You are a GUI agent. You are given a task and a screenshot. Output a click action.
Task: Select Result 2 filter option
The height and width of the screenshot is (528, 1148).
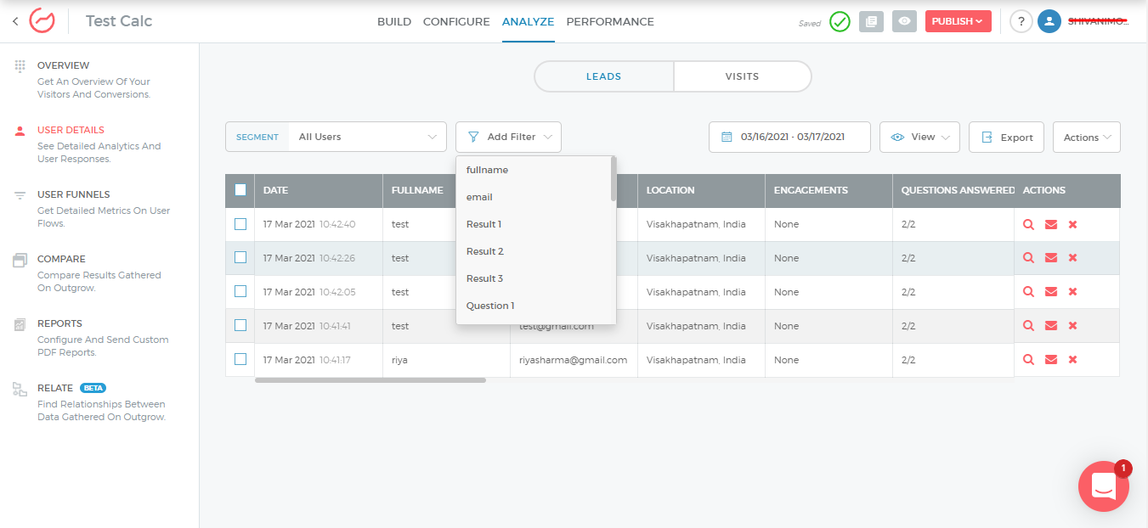point(533,251)
